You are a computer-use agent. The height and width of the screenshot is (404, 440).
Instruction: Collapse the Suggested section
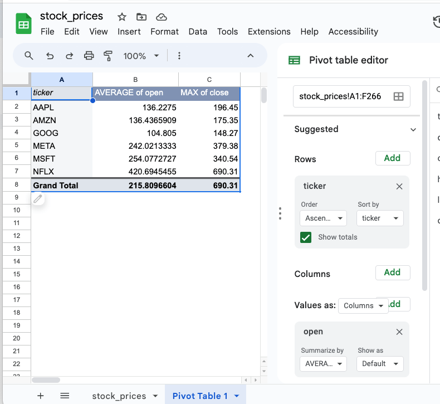413,129
